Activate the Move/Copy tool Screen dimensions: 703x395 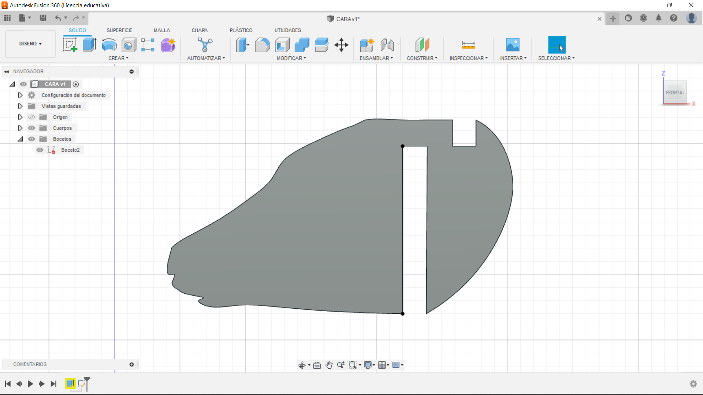tap(341, 45)
